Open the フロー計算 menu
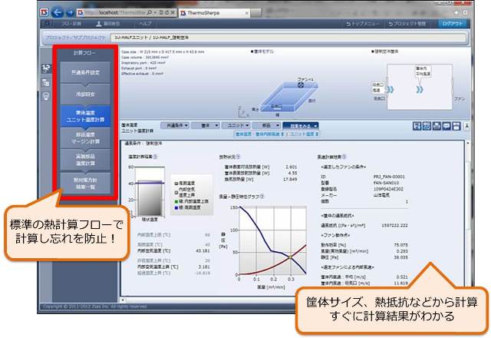 [x=71, y=24]
